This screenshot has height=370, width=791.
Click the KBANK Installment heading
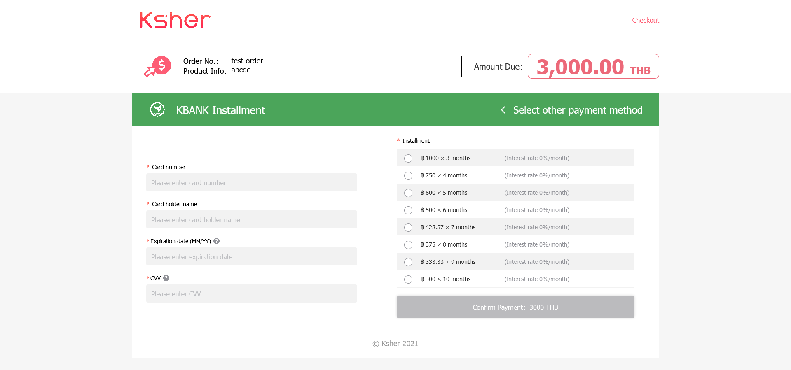(x=221, y=110)
